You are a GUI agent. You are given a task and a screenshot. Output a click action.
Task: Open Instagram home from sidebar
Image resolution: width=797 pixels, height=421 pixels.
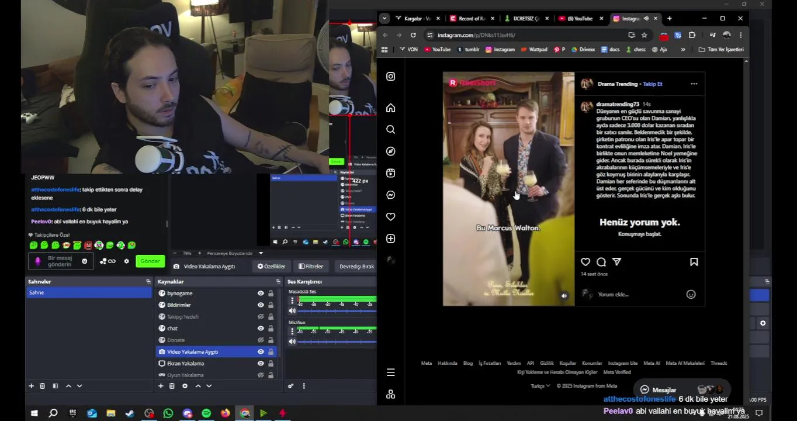click(391, 108)
